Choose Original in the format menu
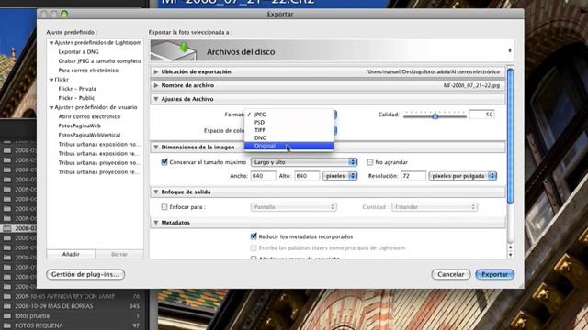 pyautogui.click(x=288, y=146)
